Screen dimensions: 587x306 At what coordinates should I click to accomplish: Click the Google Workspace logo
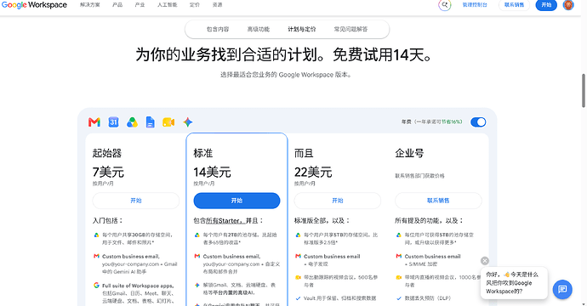point(34,5)
